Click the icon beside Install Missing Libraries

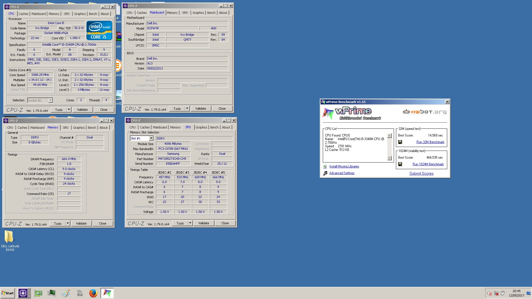tap(325, 166)
